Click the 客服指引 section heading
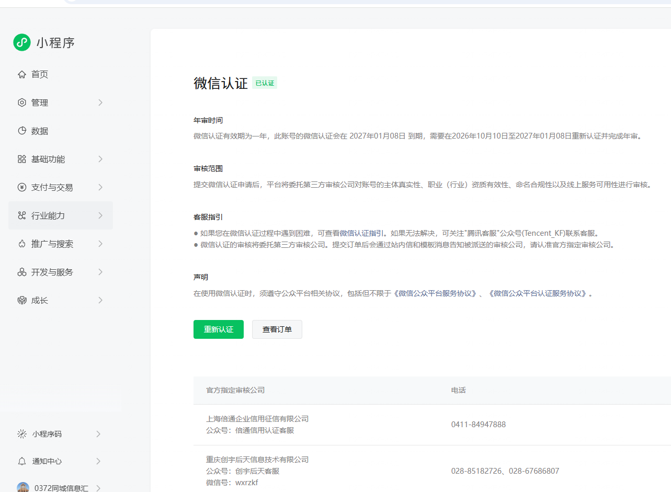 208,216
